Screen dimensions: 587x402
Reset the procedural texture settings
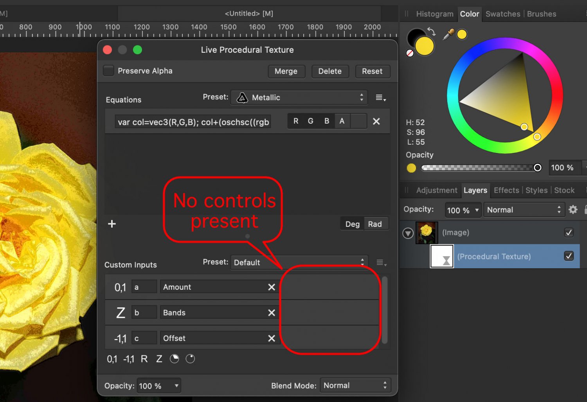click(x=372, y=71)
